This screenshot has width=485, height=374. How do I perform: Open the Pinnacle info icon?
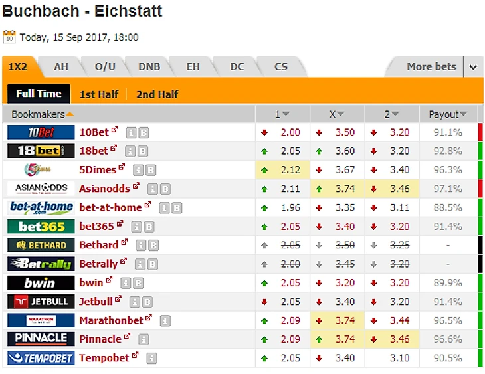click(144, 339)
